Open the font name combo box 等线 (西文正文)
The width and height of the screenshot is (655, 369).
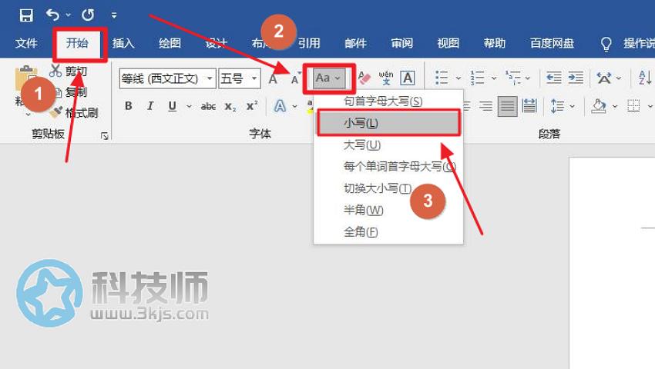click(167, 78)
